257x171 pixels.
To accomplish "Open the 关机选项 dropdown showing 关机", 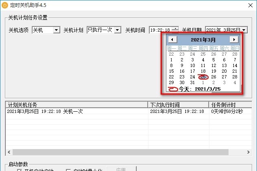I will pyautogui.click(x=56, y=30).
